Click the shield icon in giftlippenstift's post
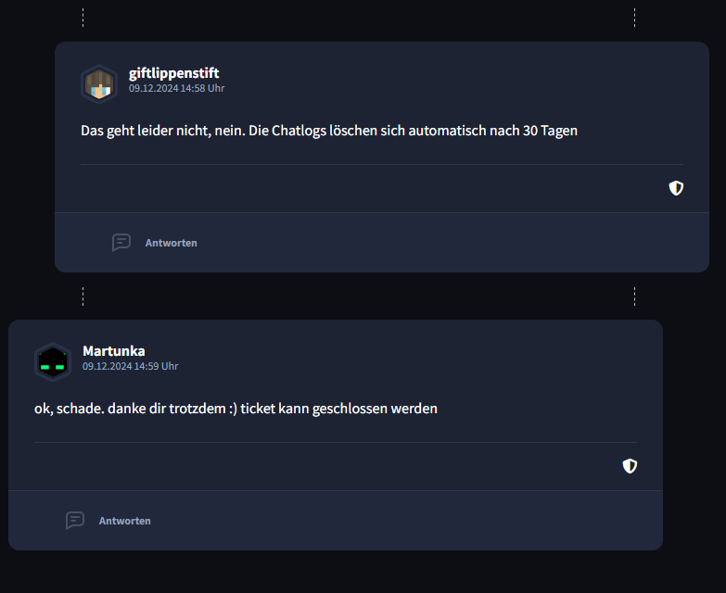The height and width of the screenshot is (593, 726). coord(676,188)
